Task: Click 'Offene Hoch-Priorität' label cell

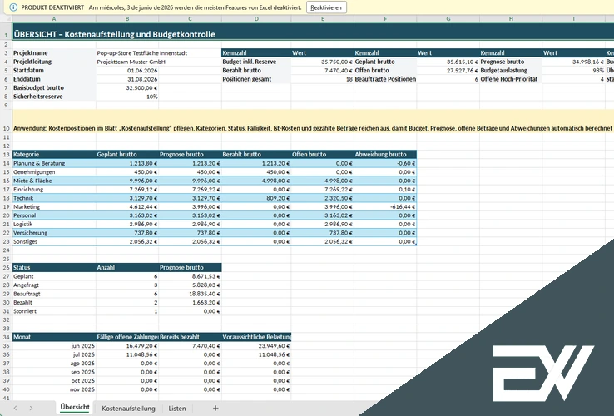Action: [x=511, y=79]
